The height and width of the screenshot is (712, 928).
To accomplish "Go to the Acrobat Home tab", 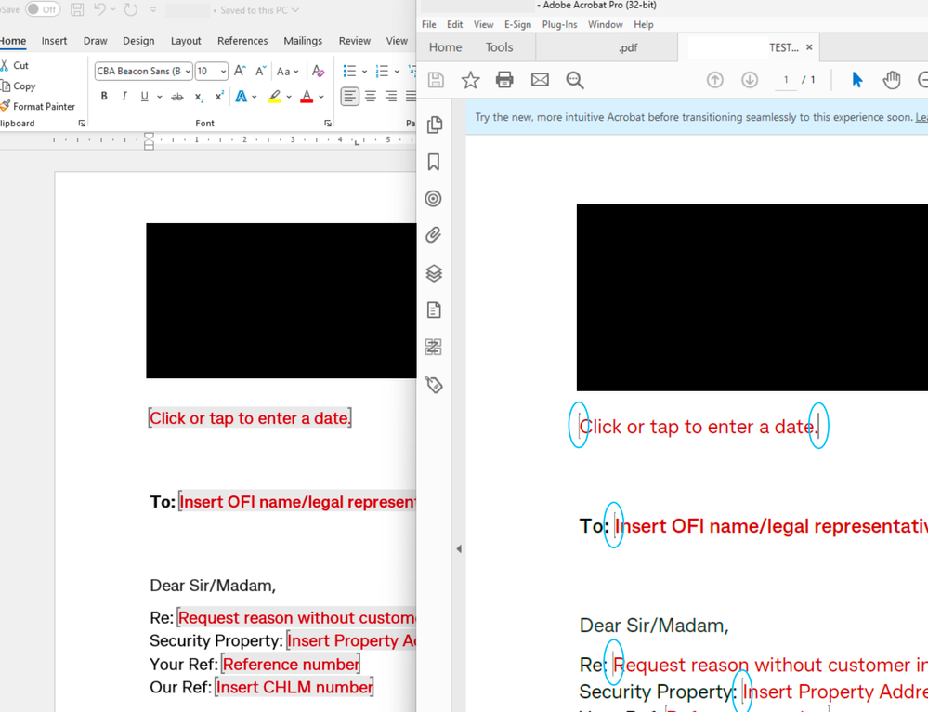I will (445, 47).
